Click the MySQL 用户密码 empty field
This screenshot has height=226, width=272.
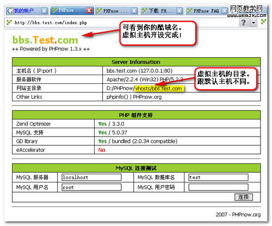218,187
